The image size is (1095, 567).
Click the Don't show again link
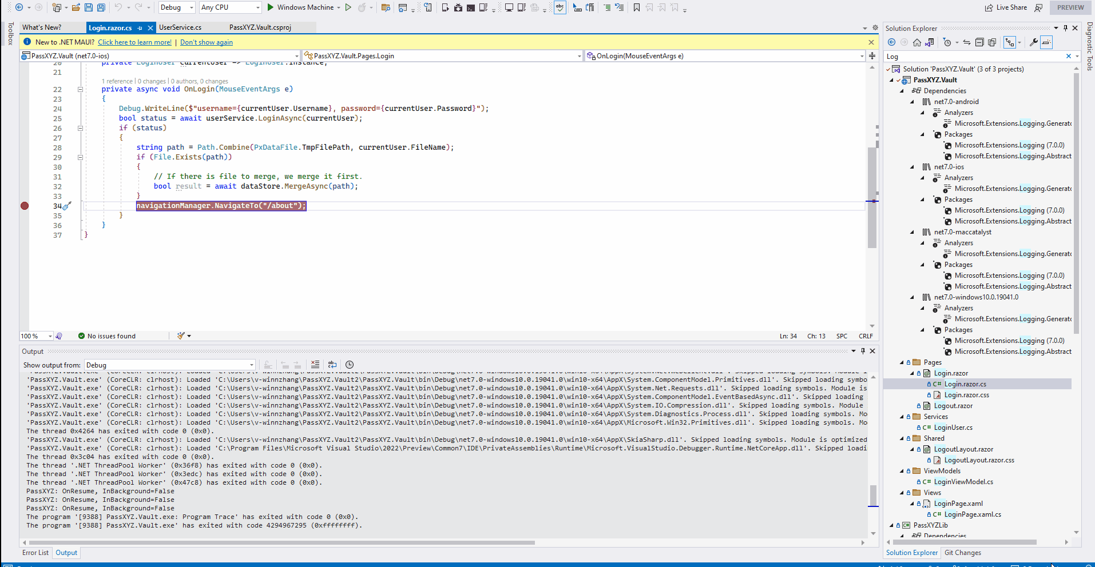point(206,42)
